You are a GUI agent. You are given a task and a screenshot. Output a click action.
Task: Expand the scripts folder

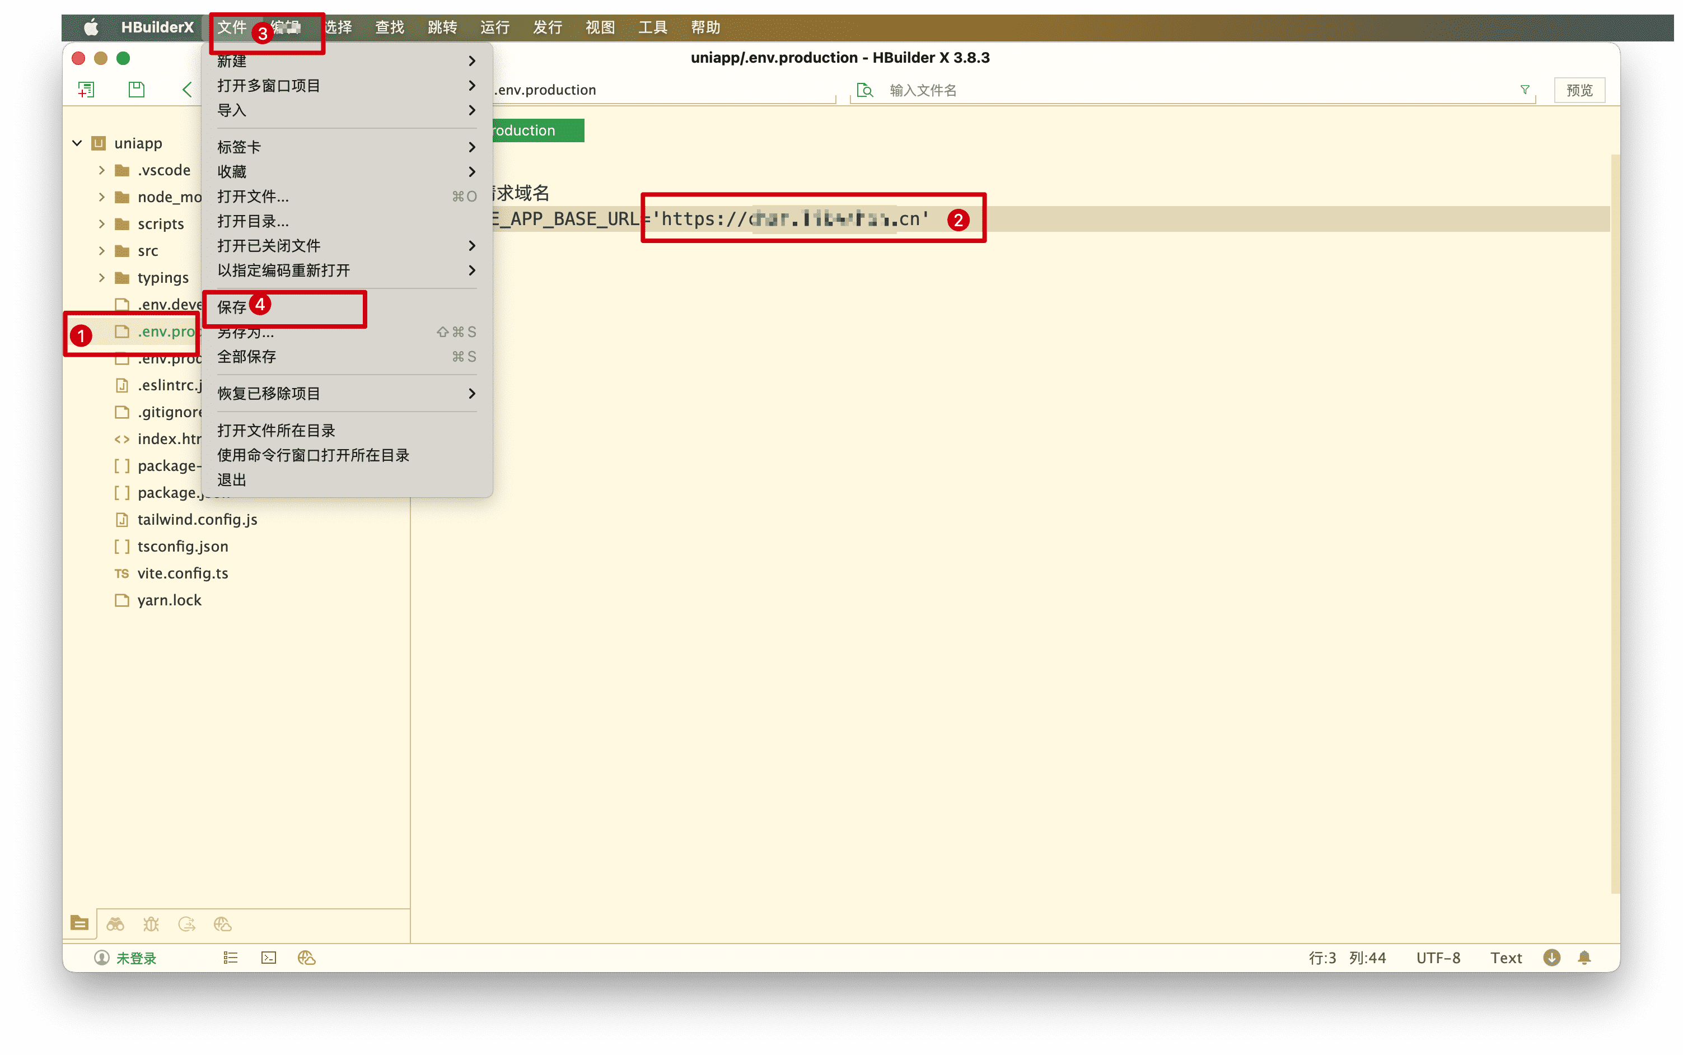[102, 224]
